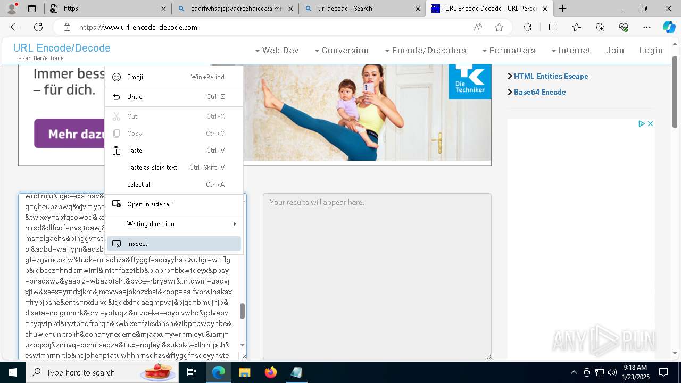Open the notification center icon
This screenshot has width=681, height=383.
point(663,372)
